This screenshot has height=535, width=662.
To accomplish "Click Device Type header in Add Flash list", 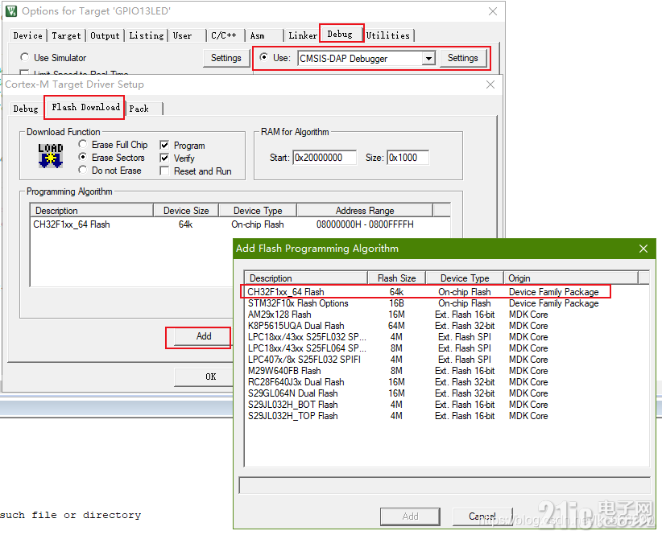I will pyautogui.click(x=465, y=278).
